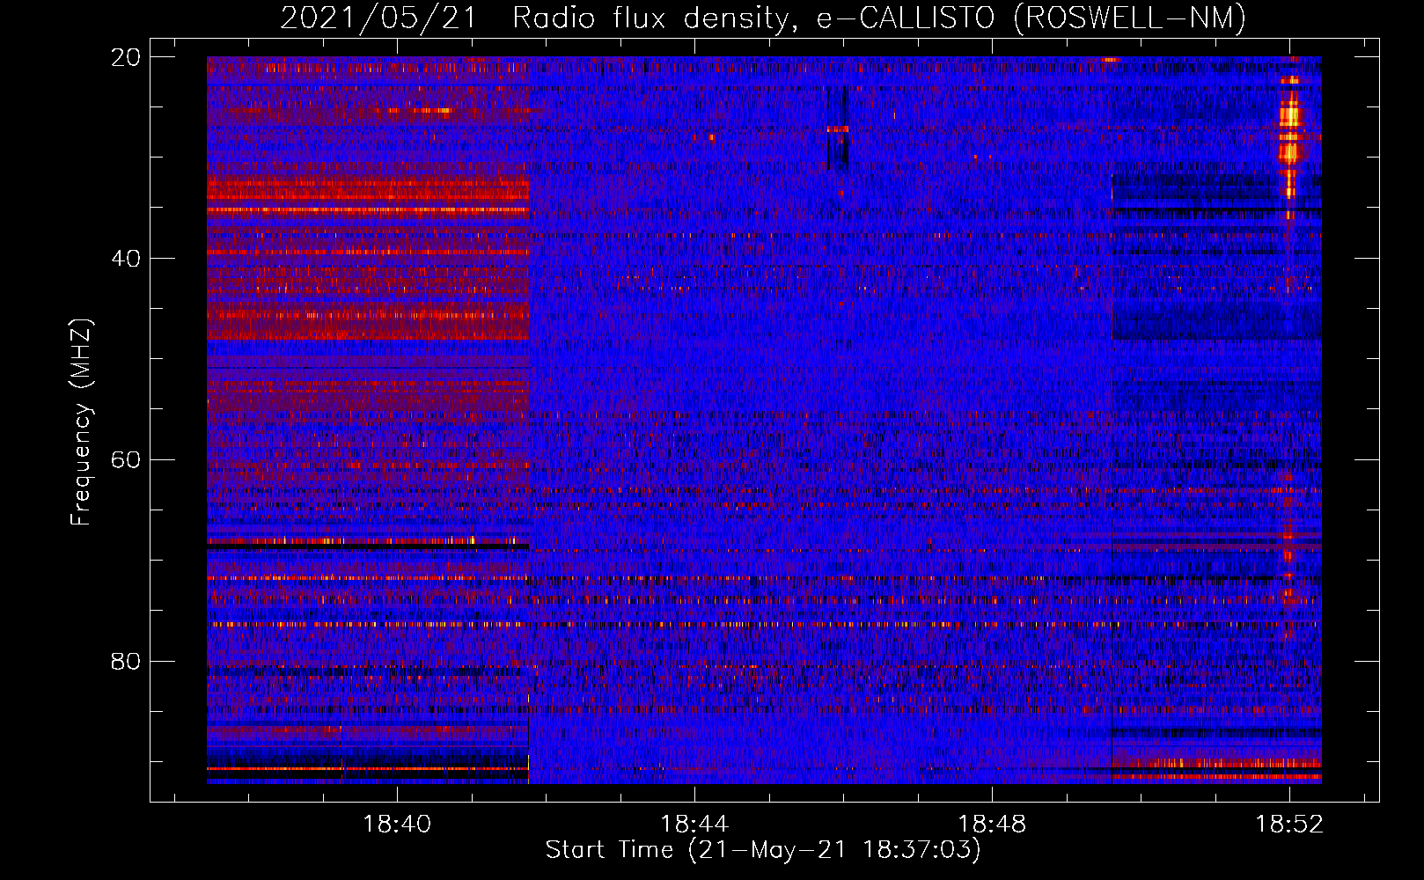Click the '40' frequency tick label
Viewport: 1424px width, 880px height.
click(126, 259)
